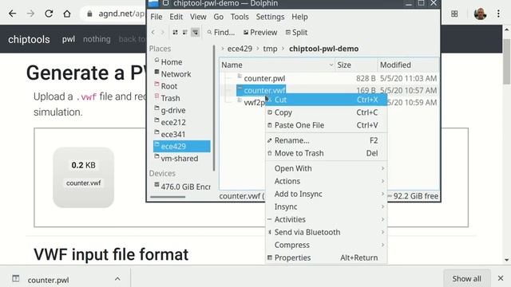The height and width of the screenshot is (287, 511).
Task: Click Find in Dolphin toolbar
Action: click(x=221, y=32)
